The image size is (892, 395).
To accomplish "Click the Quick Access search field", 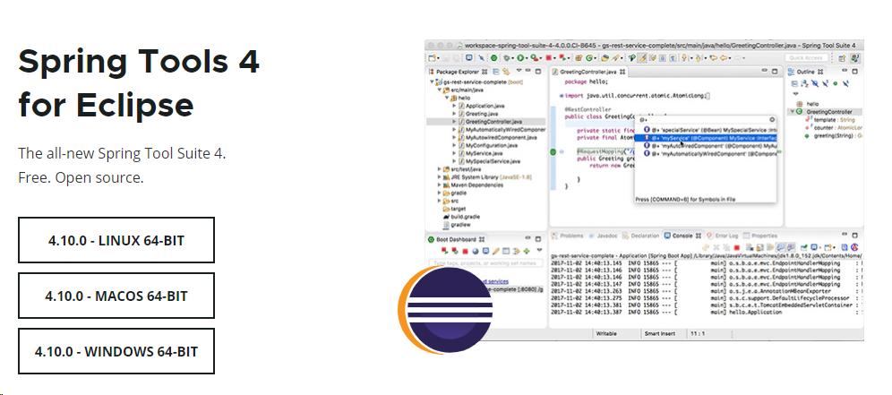I will 807,57.
